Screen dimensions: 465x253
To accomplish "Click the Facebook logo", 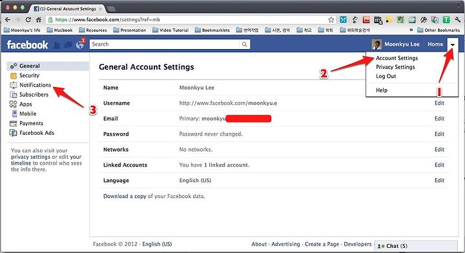I will pyautogui.click(x=27, y=45).
